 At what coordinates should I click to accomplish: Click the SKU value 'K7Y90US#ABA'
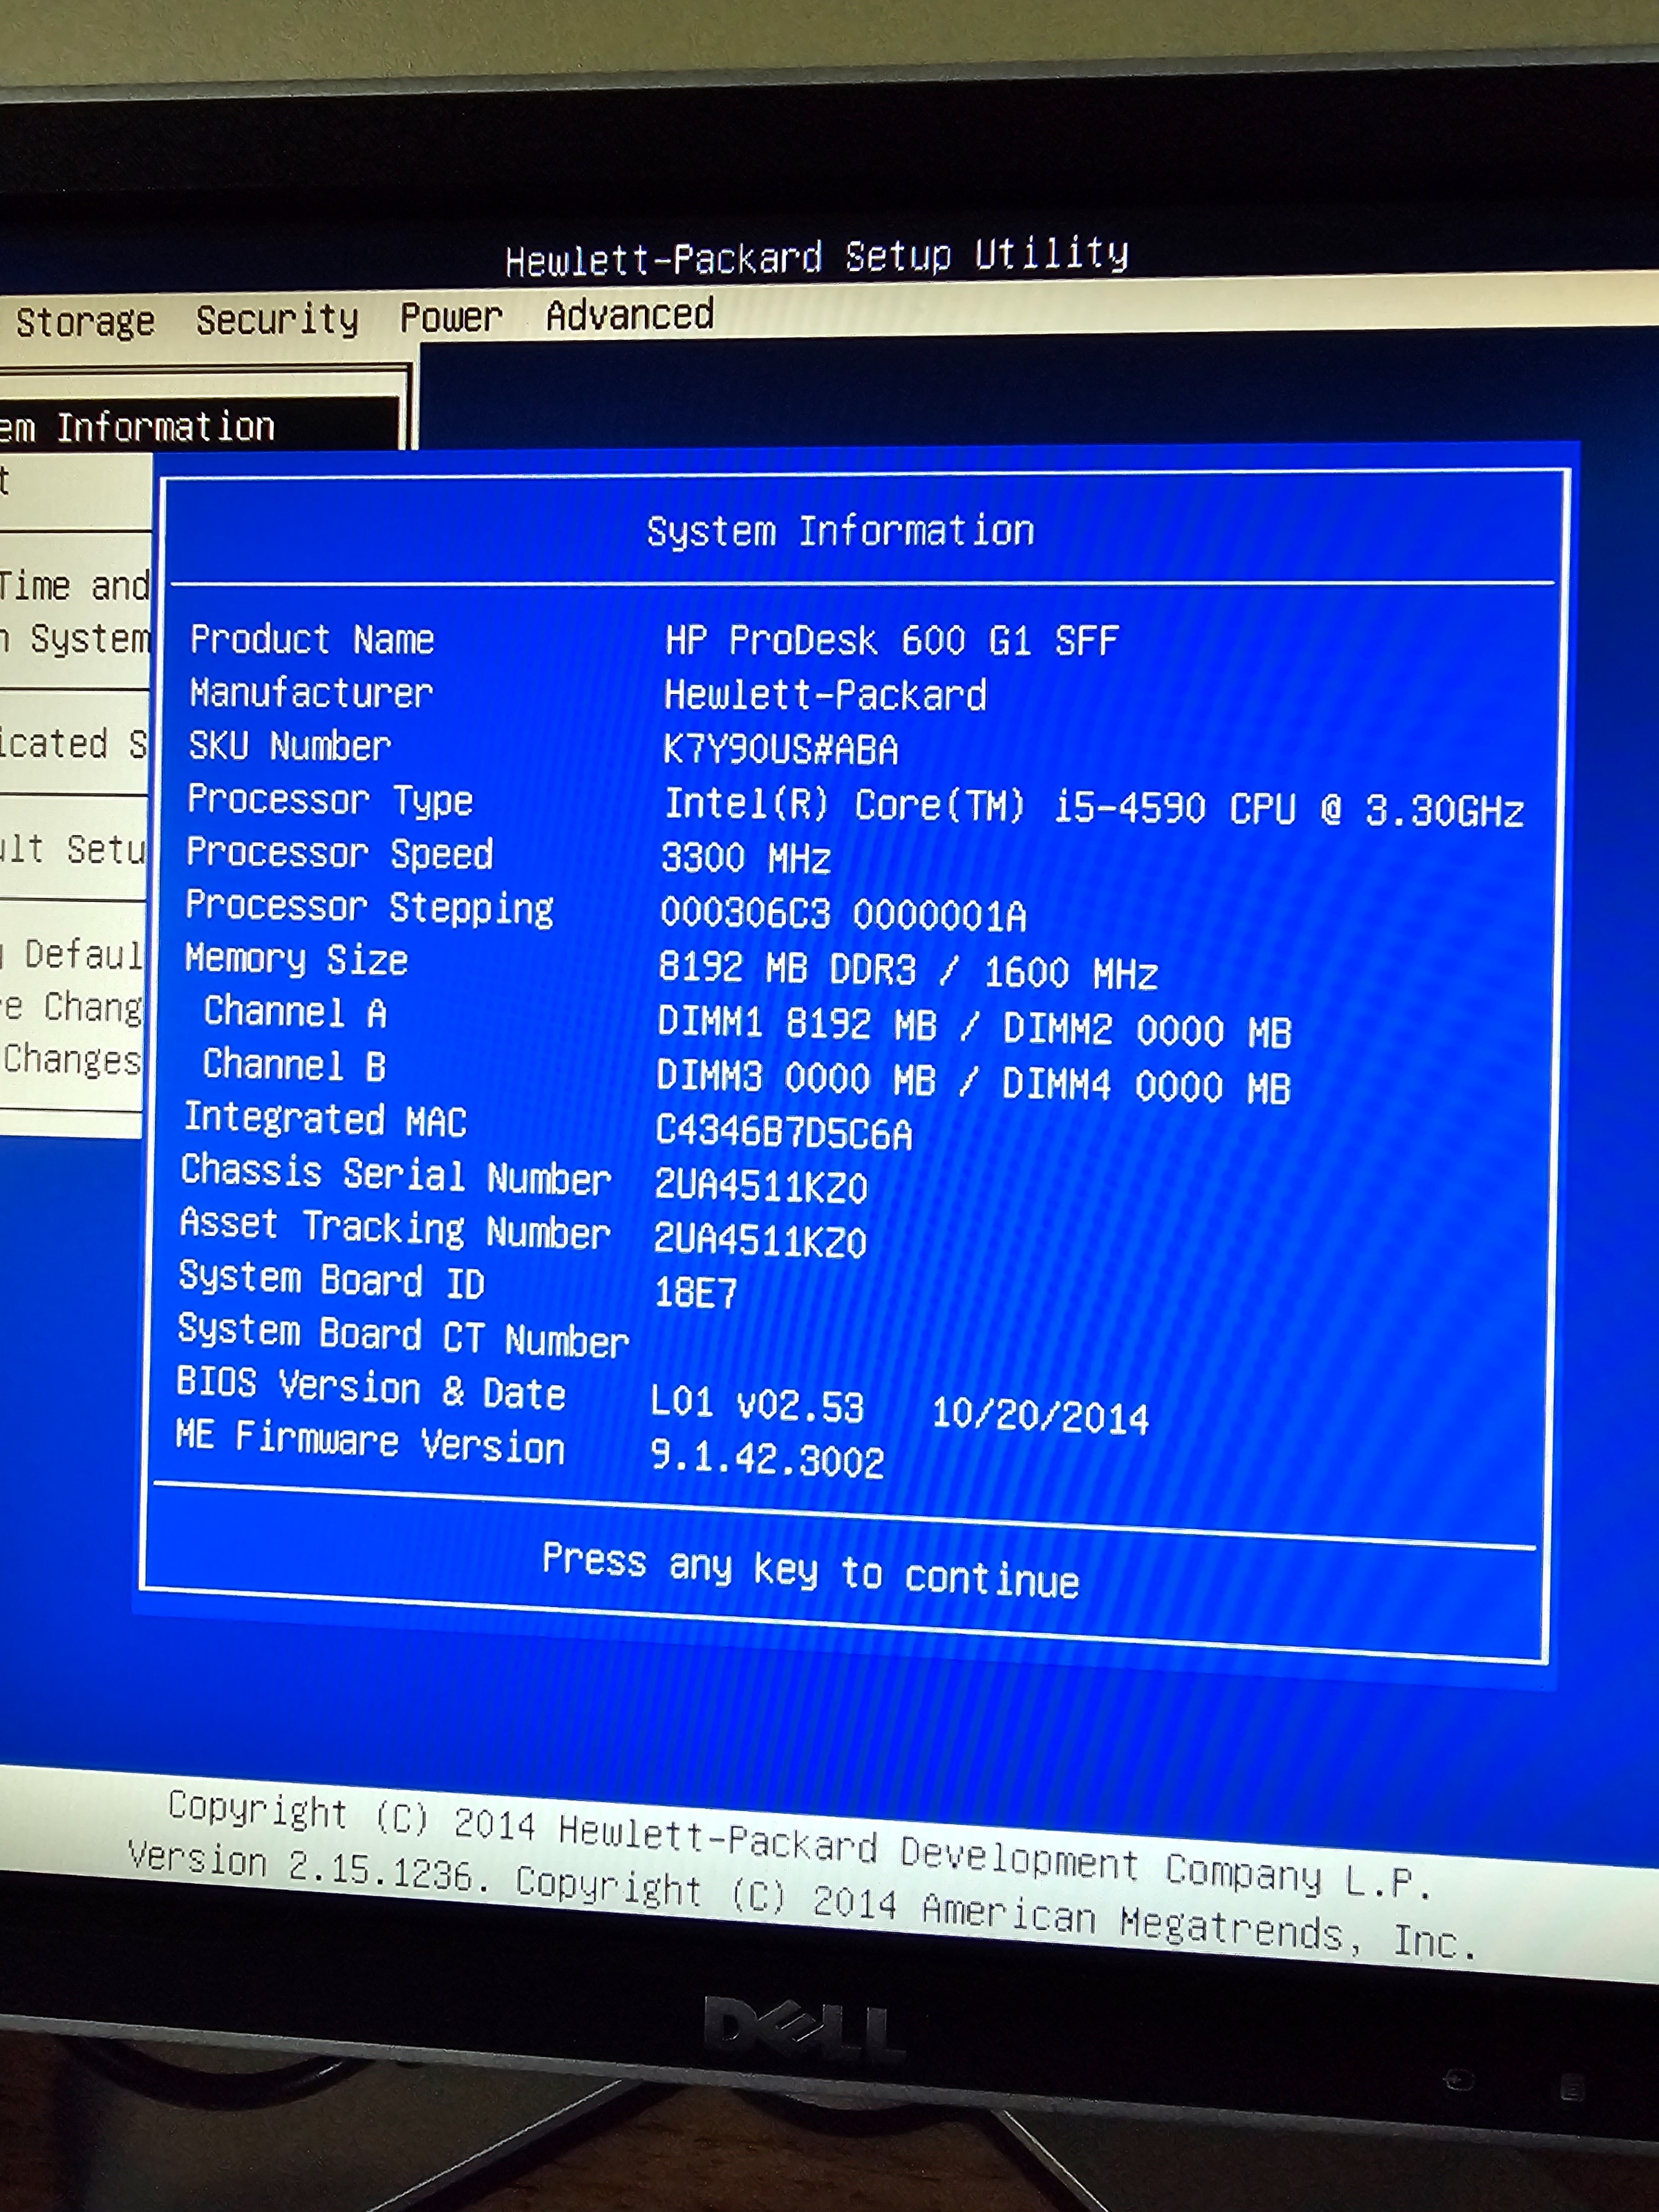tap(780, 750)
